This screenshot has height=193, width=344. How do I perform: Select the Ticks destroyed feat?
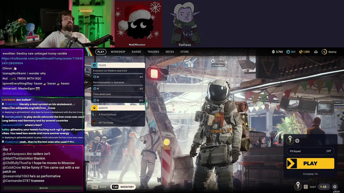[118, 97]
